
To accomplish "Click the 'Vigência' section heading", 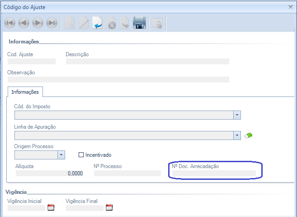I will 16,192.
